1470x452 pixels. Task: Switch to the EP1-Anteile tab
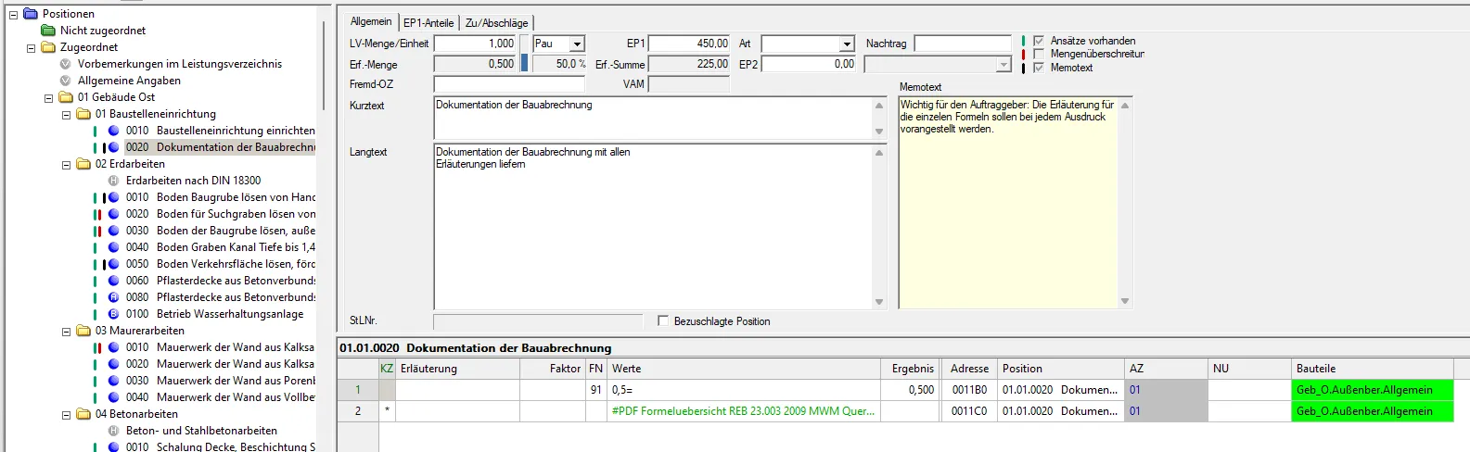428,23
